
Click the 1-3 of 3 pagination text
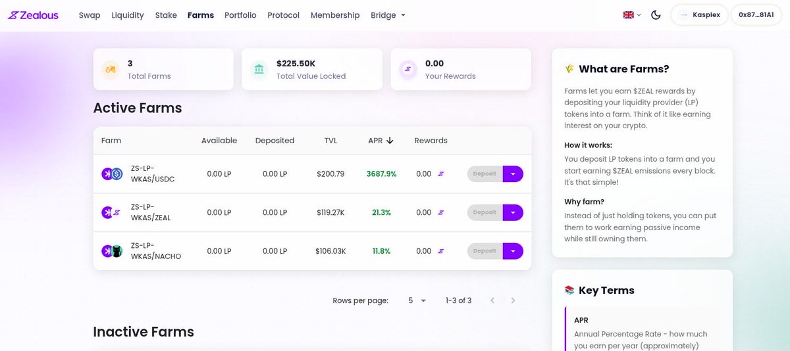tap(458, 300)
